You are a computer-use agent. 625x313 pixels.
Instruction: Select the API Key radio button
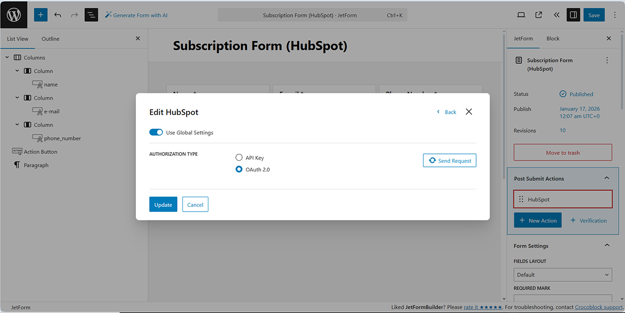239,158
